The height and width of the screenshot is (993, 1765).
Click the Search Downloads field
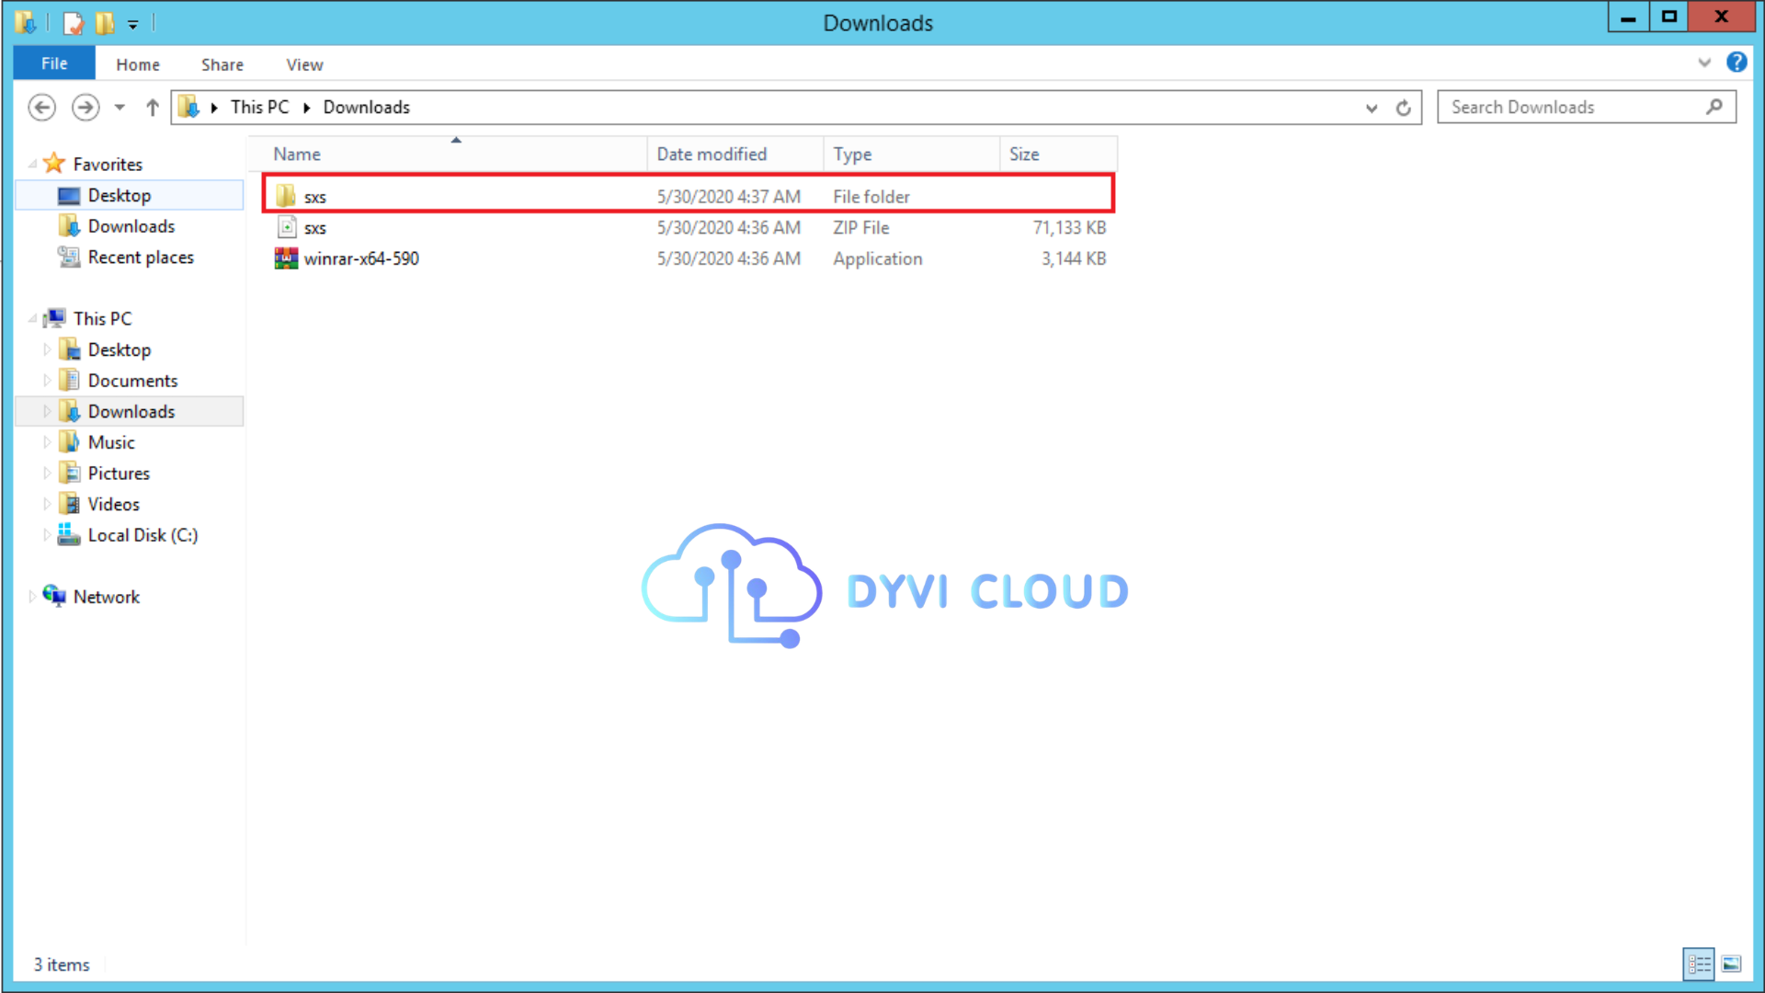click(x=1587, y=107)
